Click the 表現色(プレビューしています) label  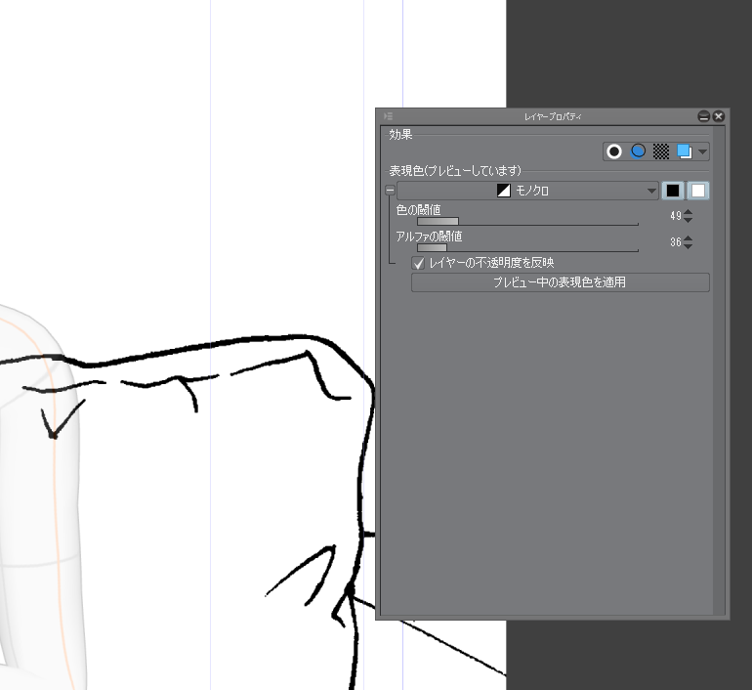[455, 171]
